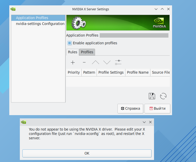Minimize the warning dialog window
The width and height of the screenshot is (196, 162).
144,122
